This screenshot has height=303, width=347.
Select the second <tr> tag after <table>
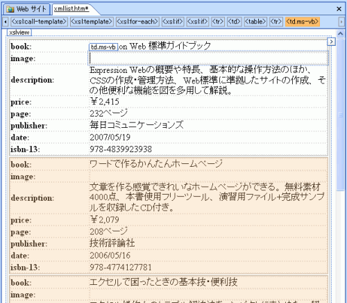pyautogui.click(x=276, y=22)
